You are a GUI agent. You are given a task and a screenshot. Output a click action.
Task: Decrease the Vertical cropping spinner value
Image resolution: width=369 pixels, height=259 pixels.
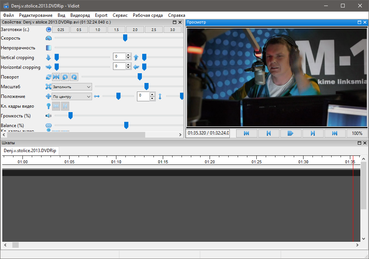(128, 58)
